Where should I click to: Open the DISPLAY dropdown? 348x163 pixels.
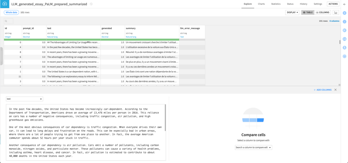pos(292,13)
